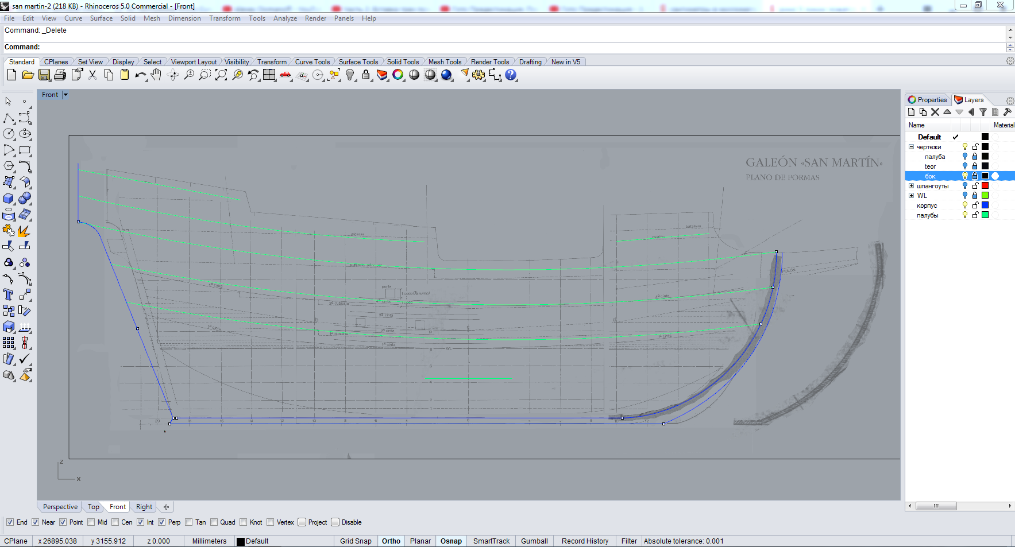
Task: Open the Surface menu
Action: coord(101,18)
